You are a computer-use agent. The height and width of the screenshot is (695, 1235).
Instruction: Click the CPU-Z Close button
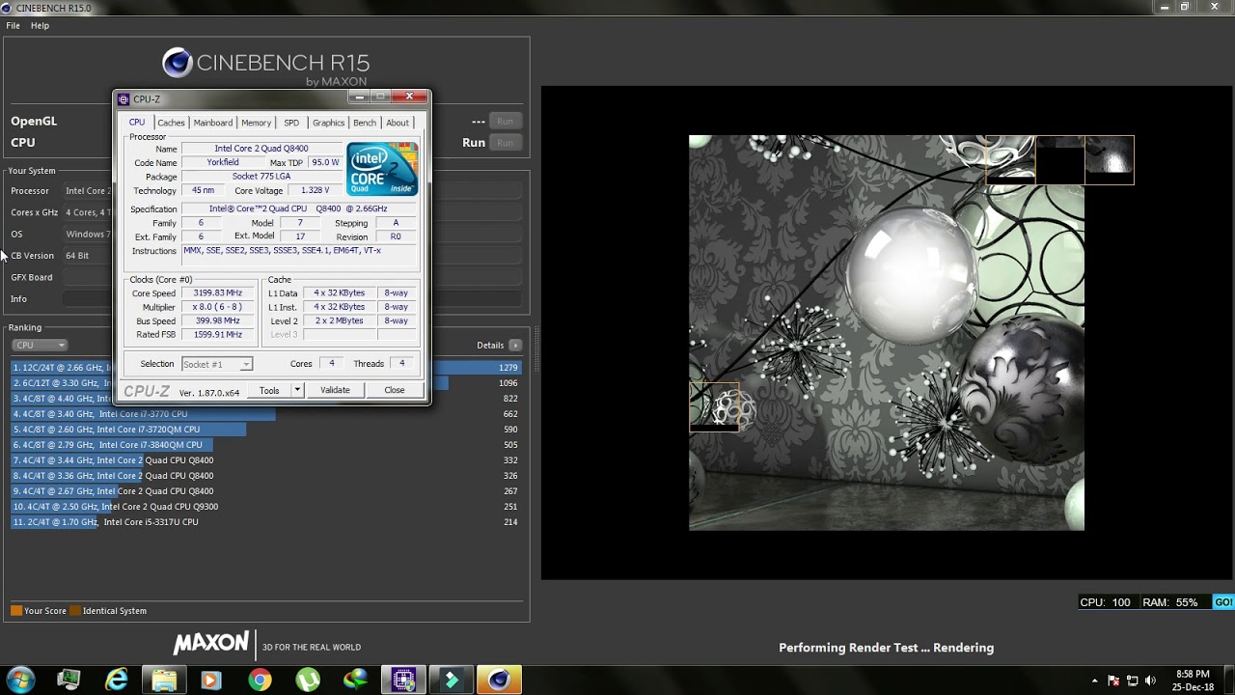tap(395, 390)
